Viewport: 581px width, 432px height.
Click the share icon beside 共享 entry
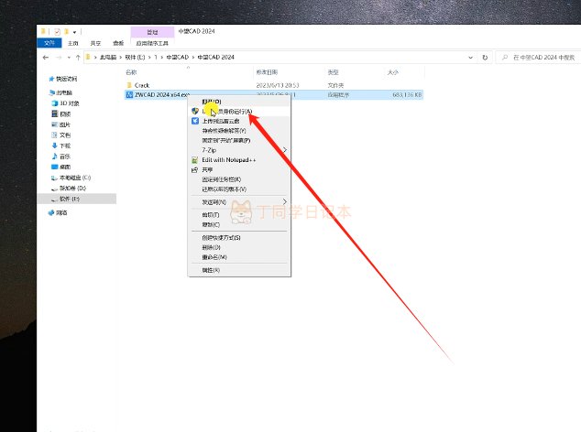[195, 169]
